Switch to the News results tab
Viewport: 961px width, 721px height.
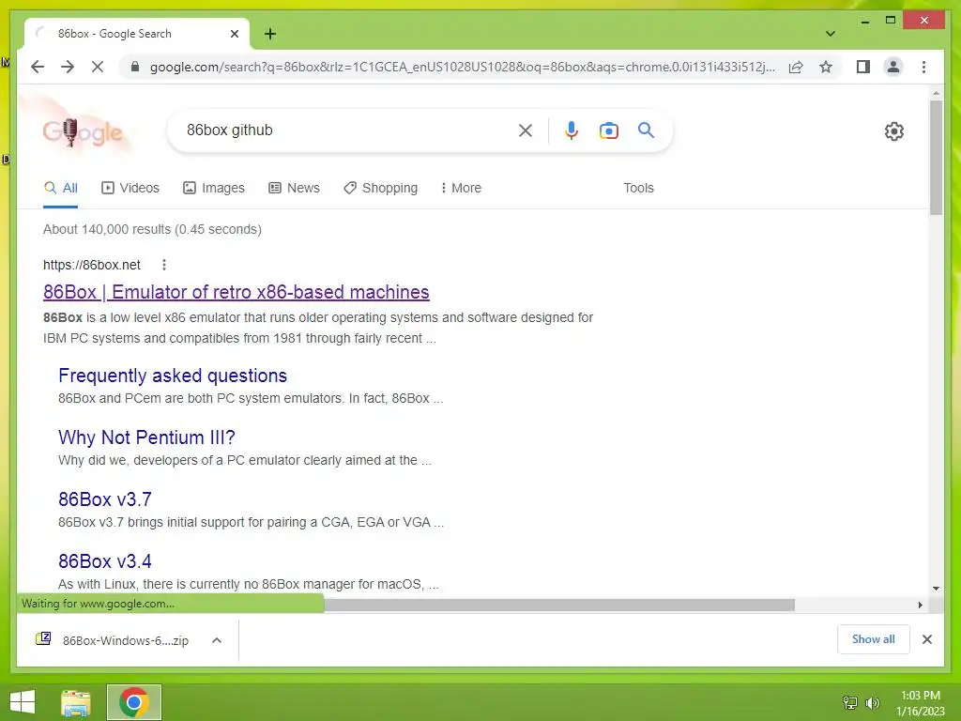[294, 188]
